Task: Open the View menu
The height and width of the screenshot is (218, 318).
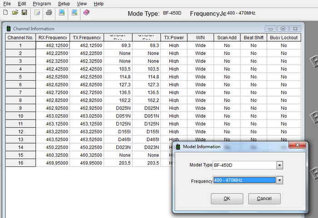Action: 82,4
